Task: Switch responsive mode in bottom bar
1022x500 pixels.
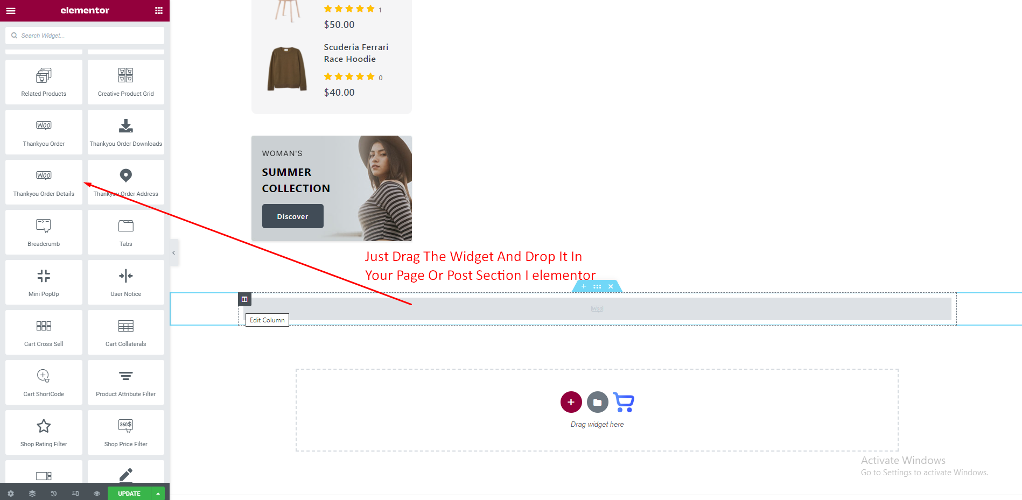Action: click(75, 493)
